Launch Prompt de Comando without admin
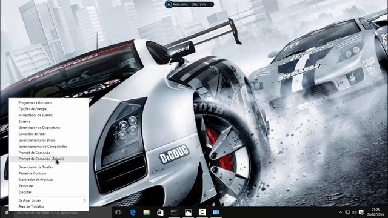 48,153
